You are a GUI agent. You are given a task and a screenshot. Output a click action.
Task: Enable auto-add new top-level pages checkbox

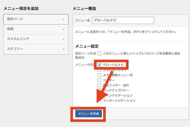pos(99,54)
